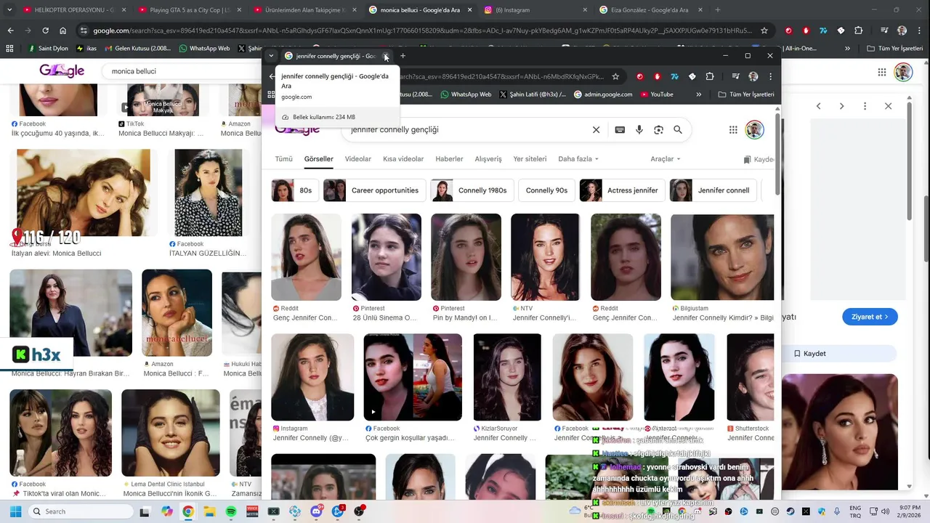Open apps grid in background Google page
The width and height of the screenshot is (930, 523).
(x=881, y=72)
